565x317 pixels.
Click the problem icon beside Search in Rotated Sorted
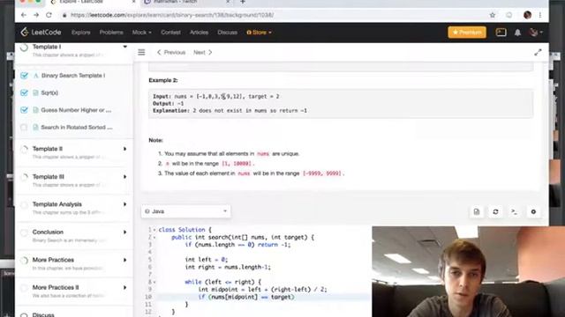35,127
